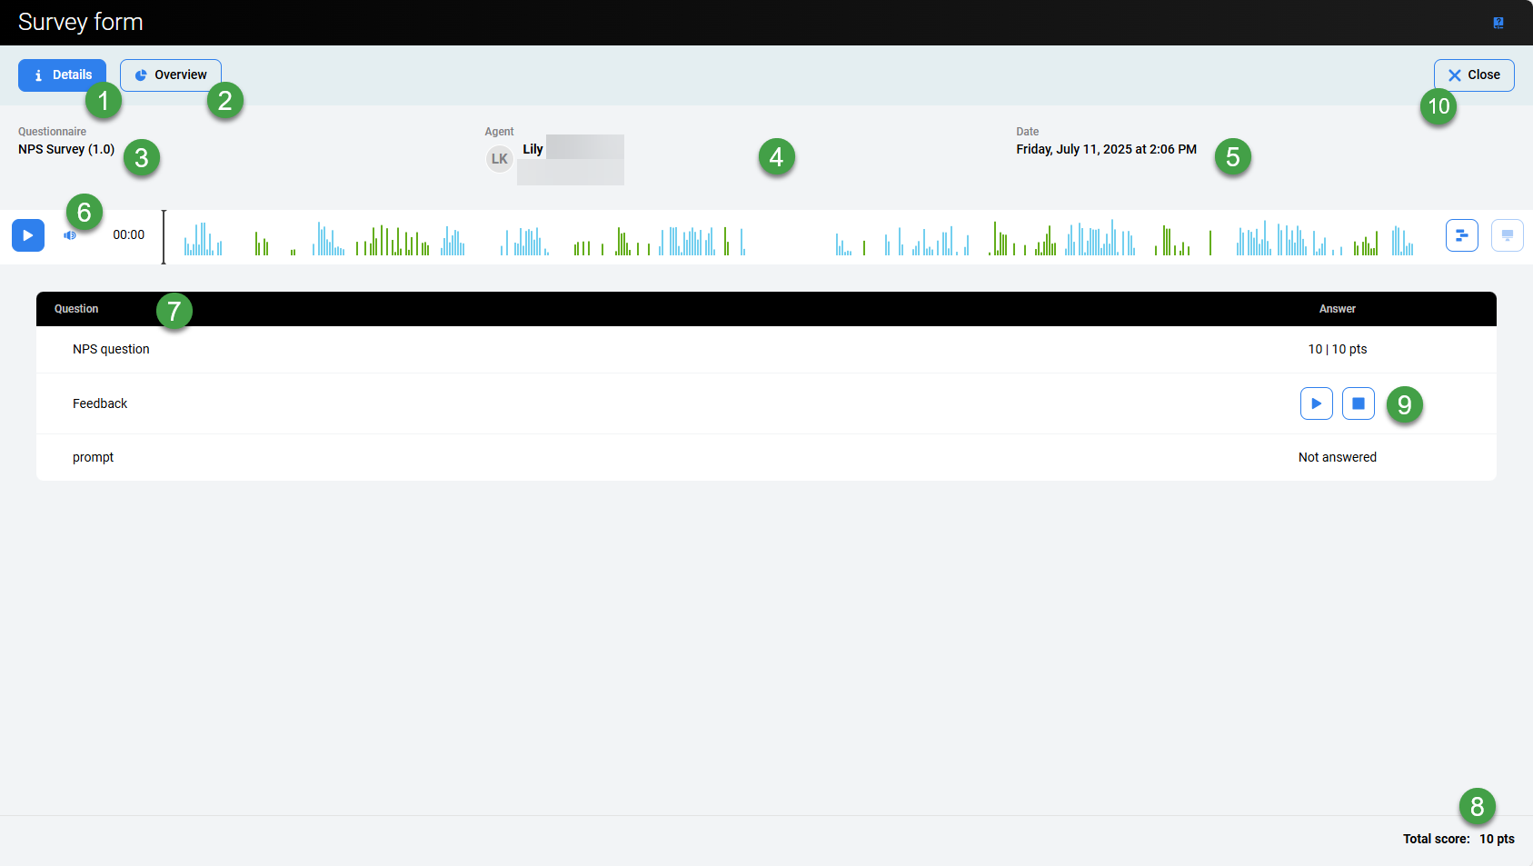Click the Answer column header
The image size is (1533, 866).
[1337, 309]
